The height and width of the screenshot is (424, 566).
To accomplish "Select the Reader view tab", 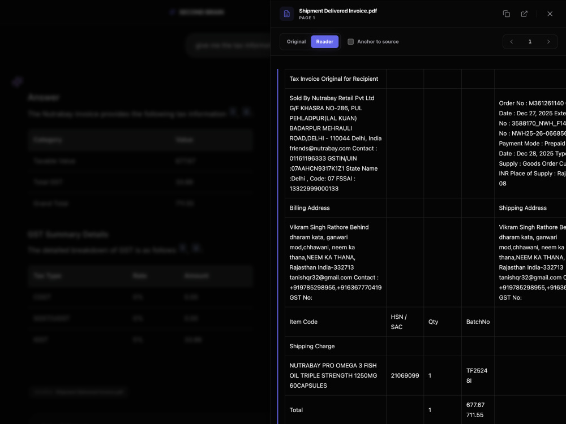I will click(x=324, y=41).
